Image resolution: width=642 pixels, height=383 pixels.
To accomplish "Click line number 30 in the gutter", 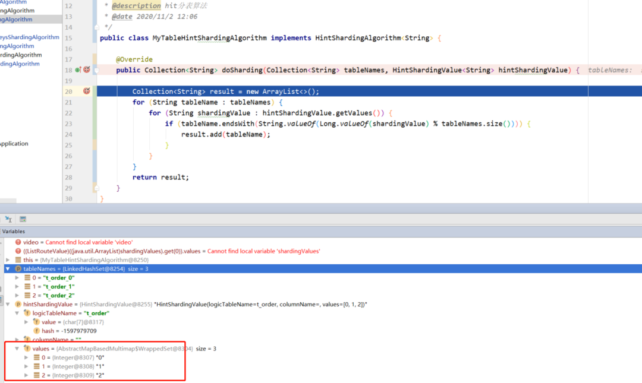I will pyautogui.click(x=68, y=199).
